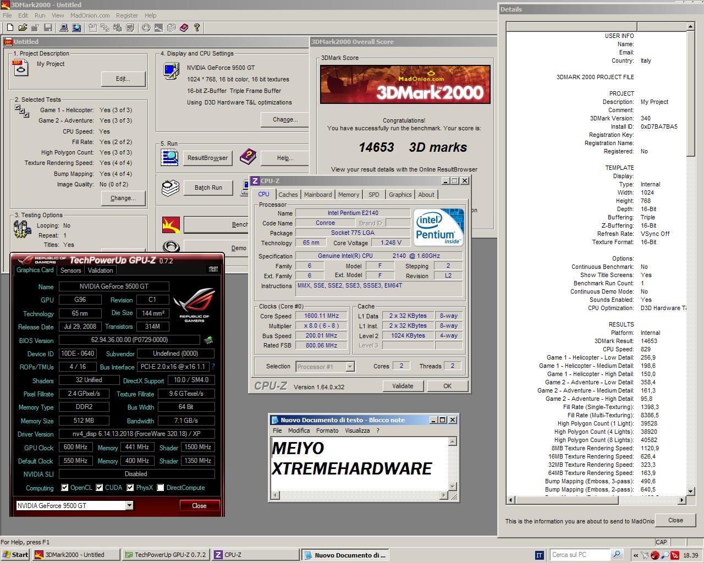Screen dimensions: 704x563
Task: Expand hidden tray icons chevron
Action: (x=636, y=555)
